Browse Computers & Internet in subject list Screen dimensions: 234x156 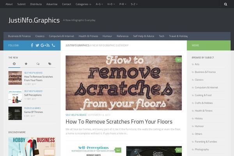(x=206, y=87)
